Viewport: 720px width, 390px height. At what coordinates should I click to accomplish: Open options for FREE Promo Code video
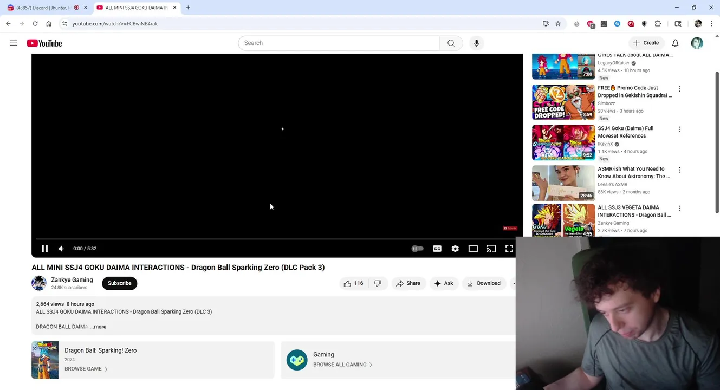click(679, 89)
